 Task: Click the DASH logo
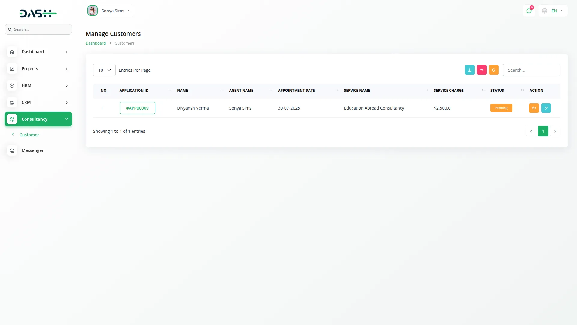(x=38, y=13)
